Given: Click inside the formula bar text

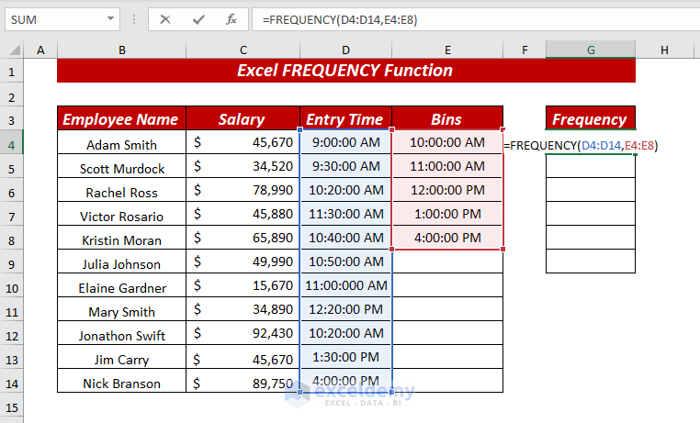Looking at the screenshot, I should point(476,19).
